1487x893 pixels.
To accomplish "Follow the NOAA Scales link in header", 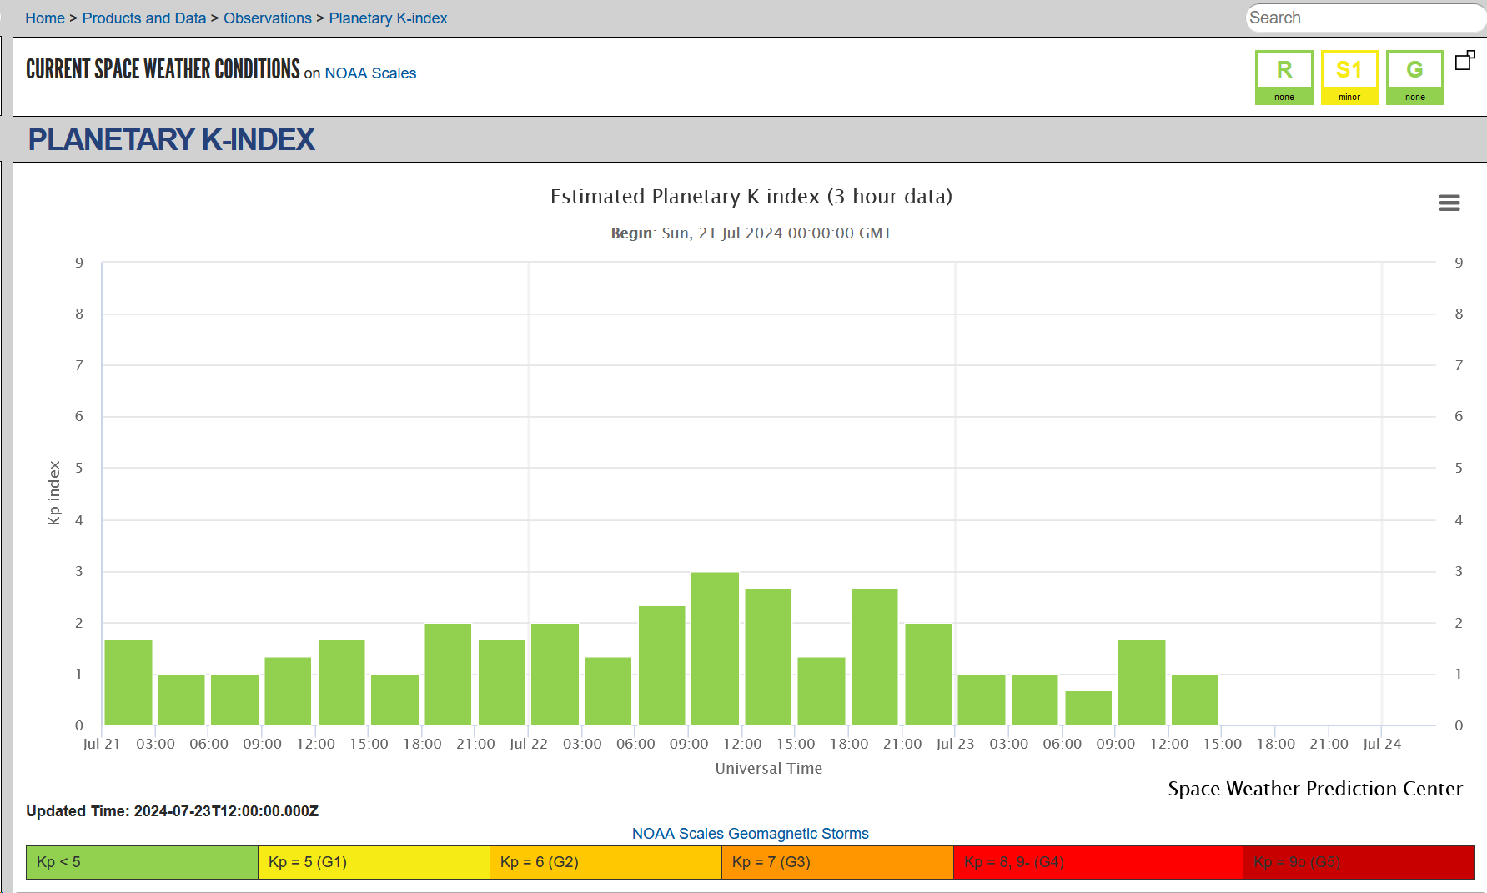I will pos(370,73).
